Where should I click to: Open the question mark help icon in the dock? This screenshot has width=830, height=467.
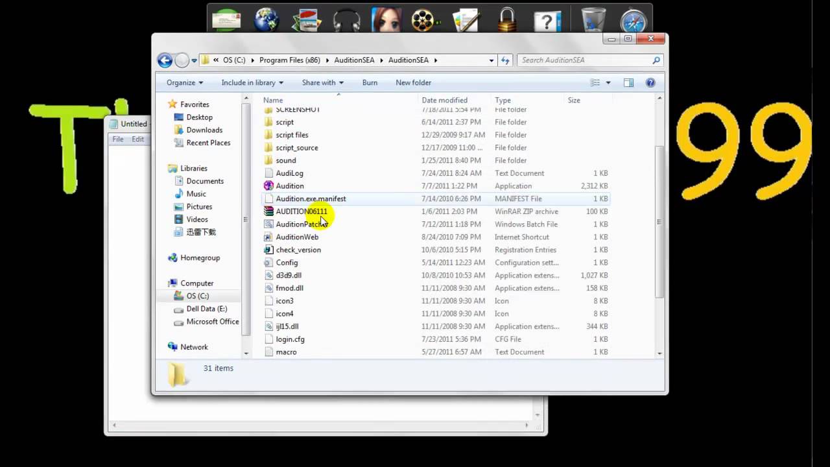pos(547,20)
